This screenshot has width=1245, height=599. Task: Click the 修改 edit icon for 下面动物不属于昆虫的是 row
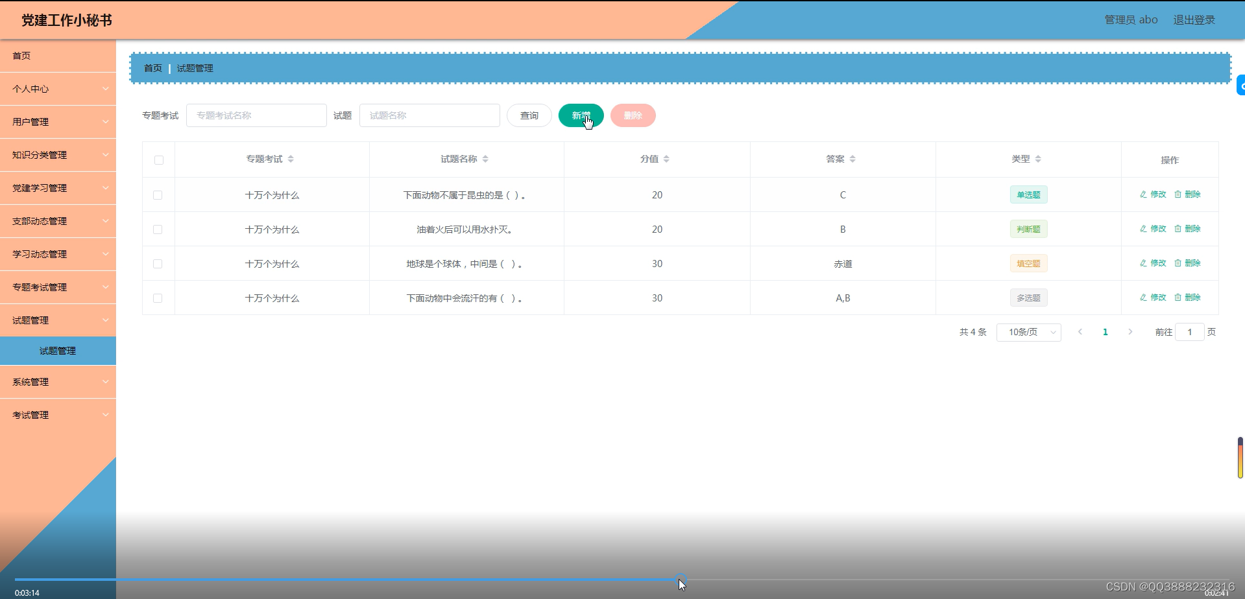pos(1153,194)
